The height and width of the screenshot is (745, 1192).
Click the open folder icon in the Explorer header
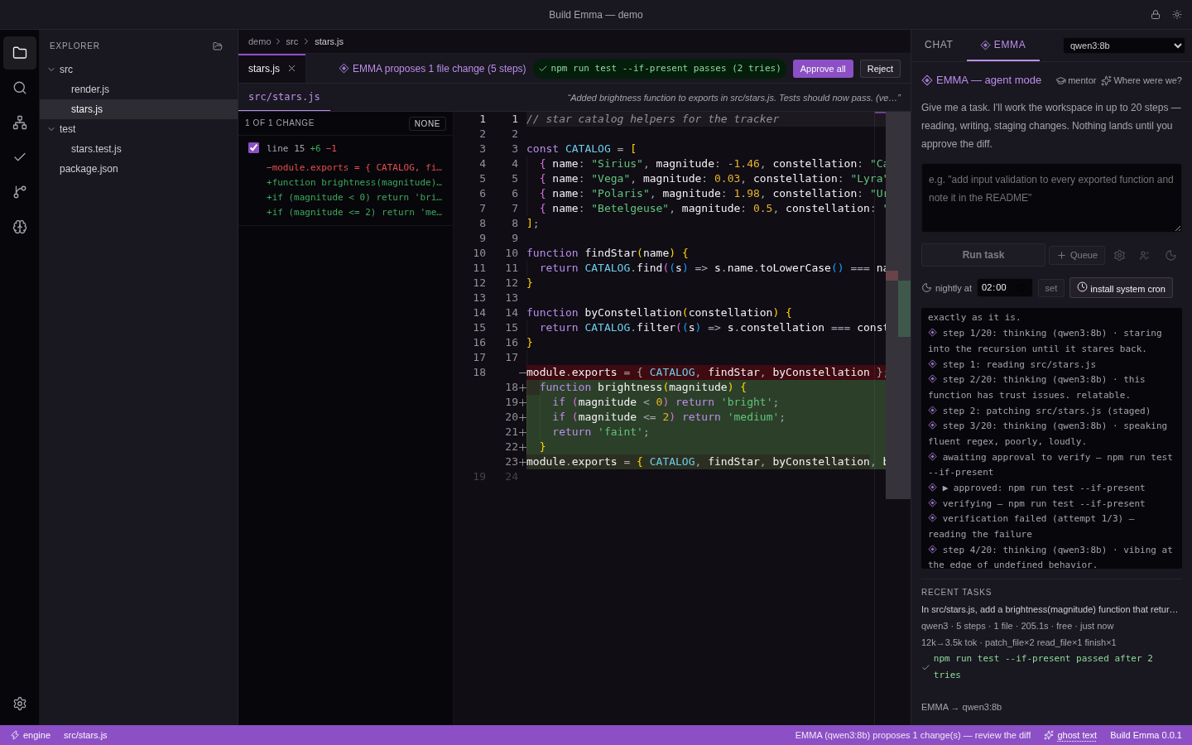click(218, 46)
